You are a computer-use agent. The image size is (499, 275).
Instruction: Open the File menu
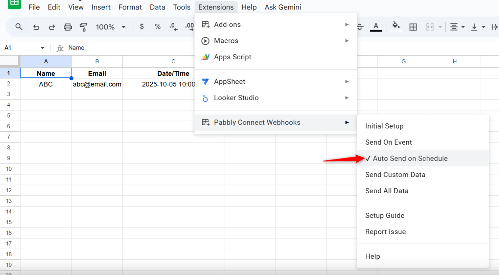tap(34, 7)
